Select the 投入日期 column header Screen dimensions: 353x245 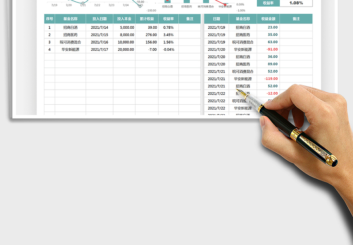99,19
